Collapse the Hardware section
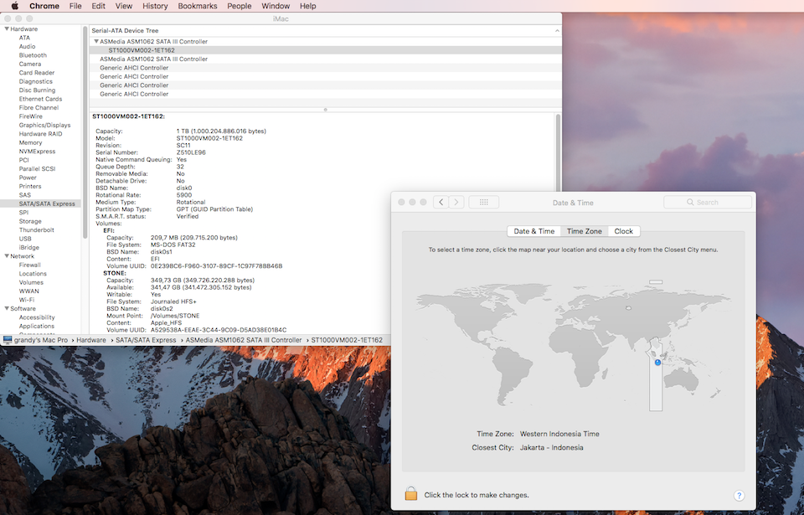804x515 pixels. tap(7, 29)
